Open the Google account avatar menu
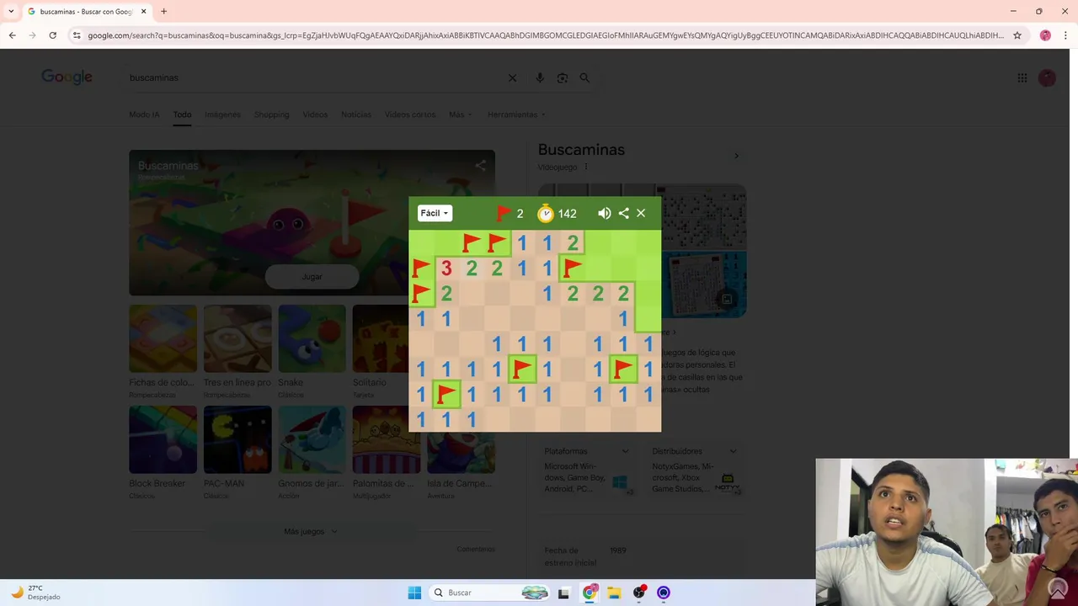 coord(1047,77)
